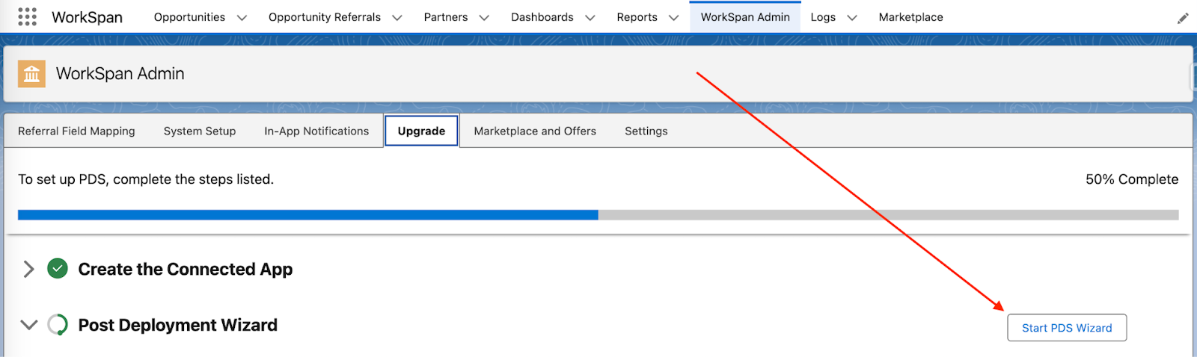Click the in-progress ring beside Post Deployment Wizard
This screenshot has width=1197, height=357.
58,325
